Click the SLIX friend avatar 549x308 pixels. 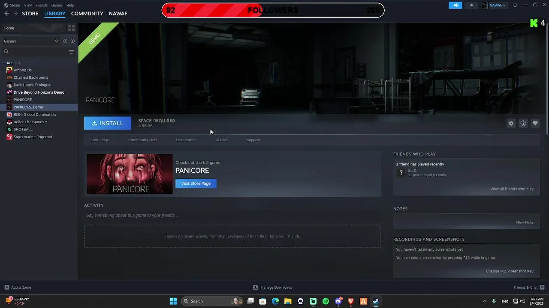401,172
